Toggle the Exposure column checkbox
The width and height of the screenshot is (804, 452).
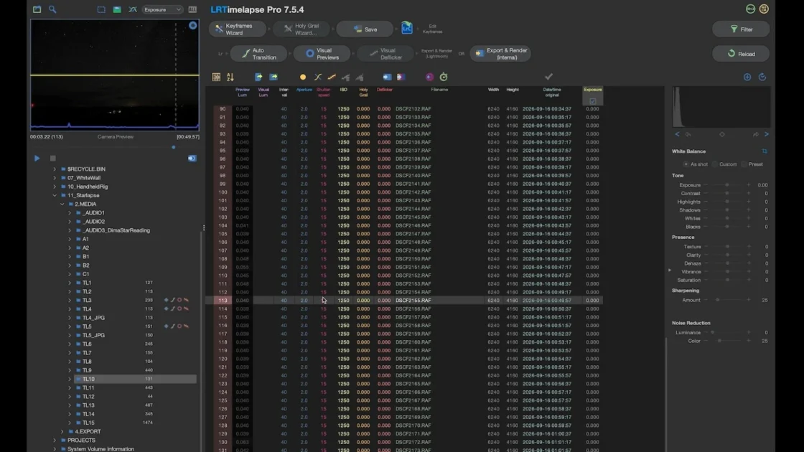tap(593, 101)
